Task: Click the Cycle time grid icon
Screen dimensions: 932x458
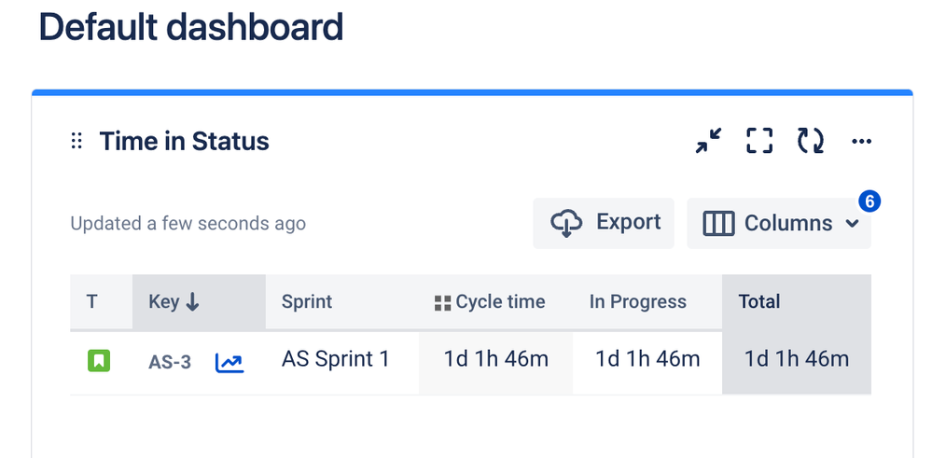Action: coord(443,303)
